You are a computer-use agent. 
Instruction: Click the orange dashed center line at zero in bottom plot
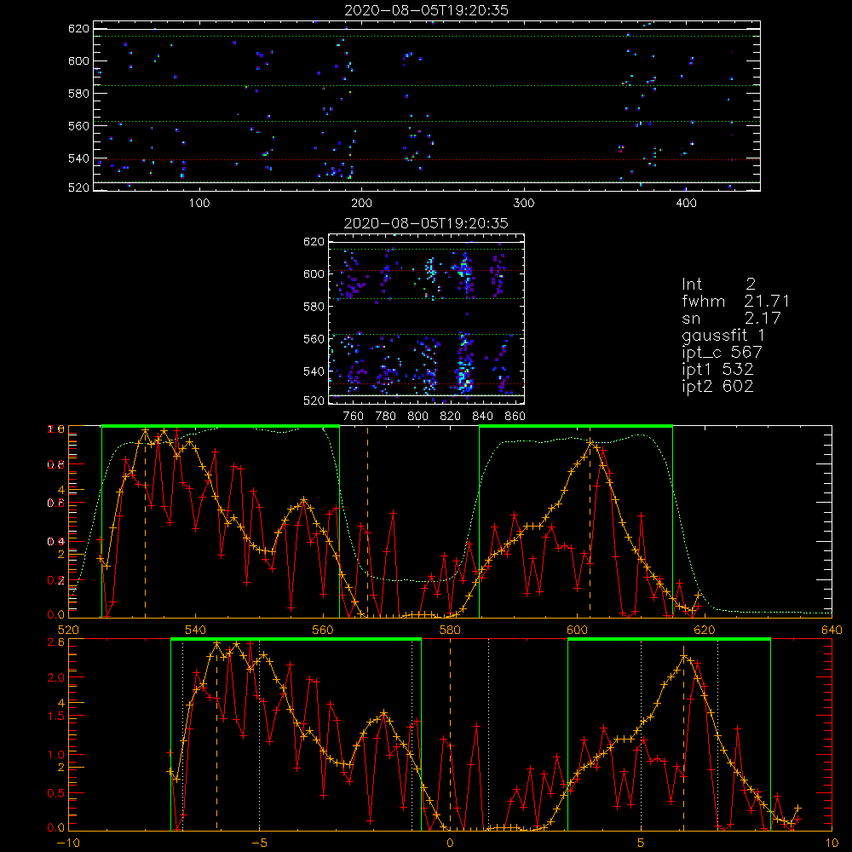[x=450, y=734]
